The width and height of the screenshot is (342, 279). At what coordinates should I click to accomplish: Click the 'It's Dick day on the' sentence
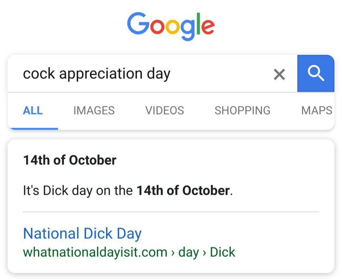click(x=77, y=191)
